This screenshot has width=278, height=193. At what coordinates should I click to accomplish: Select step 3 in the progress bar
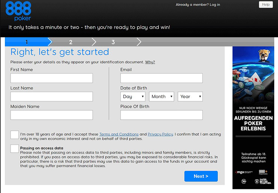[x=113, y=42]
